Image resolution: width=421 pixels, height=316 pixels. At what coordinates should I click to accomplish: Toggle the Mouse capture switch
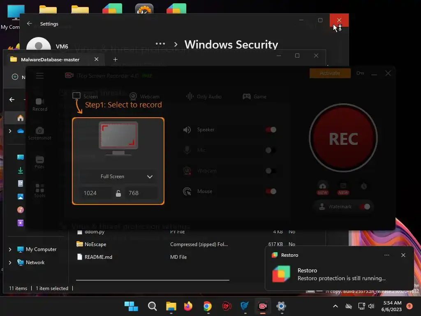[271, 191]
